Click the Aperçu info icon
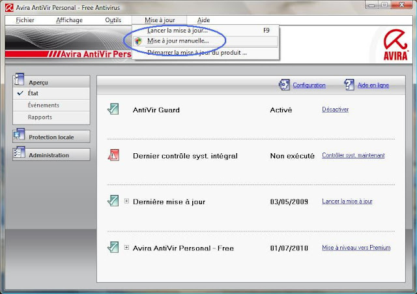This screenshot has width=417, height=294. 19,80
